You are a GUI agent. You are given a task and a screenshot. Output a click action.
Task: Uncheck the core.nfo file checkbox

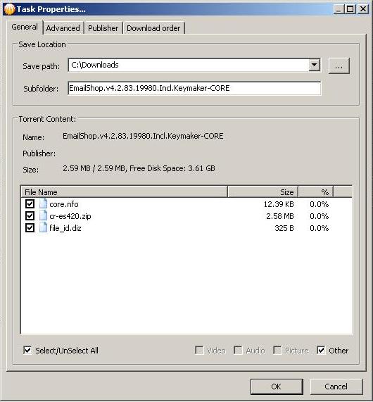[30, 204]
